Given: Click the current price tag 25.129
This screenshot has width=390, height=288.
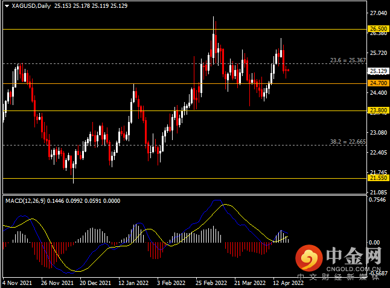Looking at the screenshot, I should click(378, 71).
